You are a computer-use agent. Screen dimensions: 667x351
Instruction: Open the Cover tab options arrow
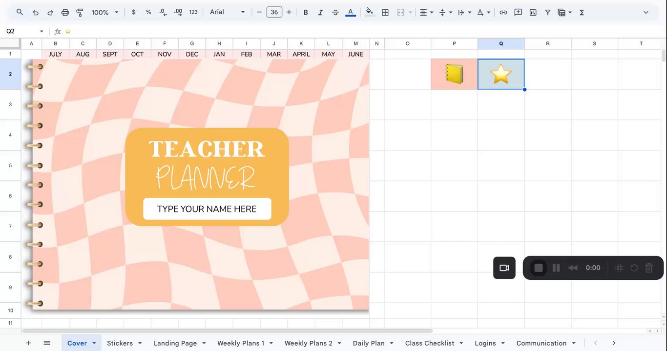[94, 343]
